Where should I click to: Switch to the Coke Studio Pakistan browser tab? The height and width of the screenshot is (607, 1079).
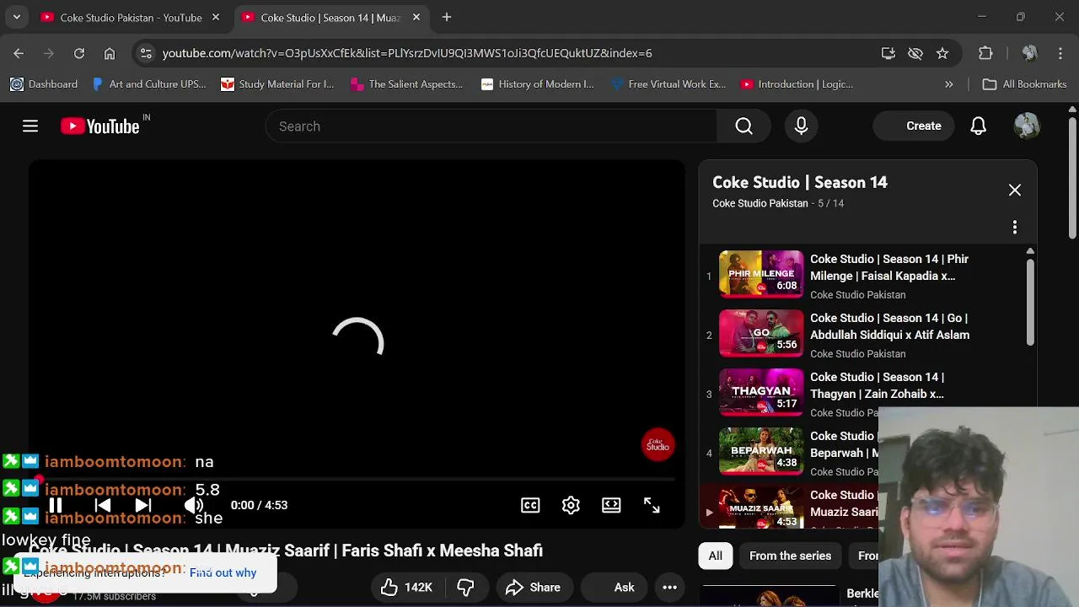tap(131, 17)
